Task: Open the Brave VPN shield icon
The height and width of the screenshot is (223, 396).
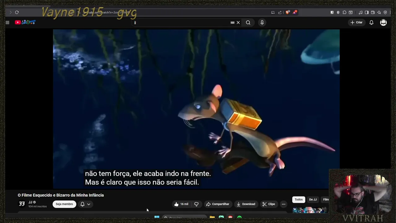Action: (x=385, y=12)
